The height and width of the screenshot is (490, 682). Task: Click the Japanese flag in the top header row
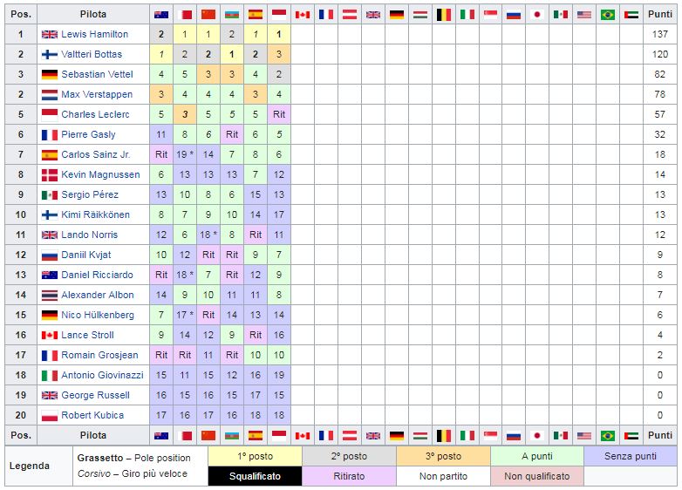pos(537,15)
